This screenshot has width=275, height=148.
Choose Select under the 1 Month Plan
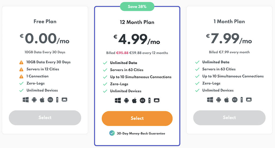coord(229,118)
